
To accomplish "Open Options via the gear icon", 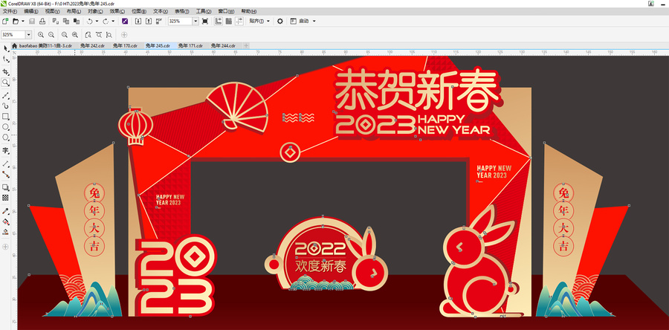I will tap(280, 21).
